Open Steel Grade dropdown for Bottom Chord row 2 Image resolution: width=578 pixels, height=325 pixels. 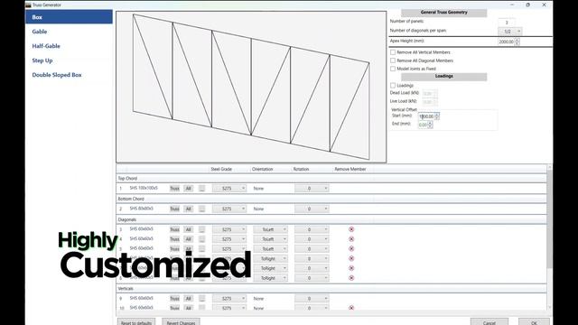coord(229,209)
